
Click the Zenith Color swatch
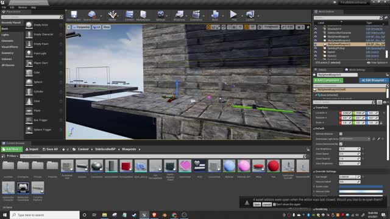click(x=361, y=187)
